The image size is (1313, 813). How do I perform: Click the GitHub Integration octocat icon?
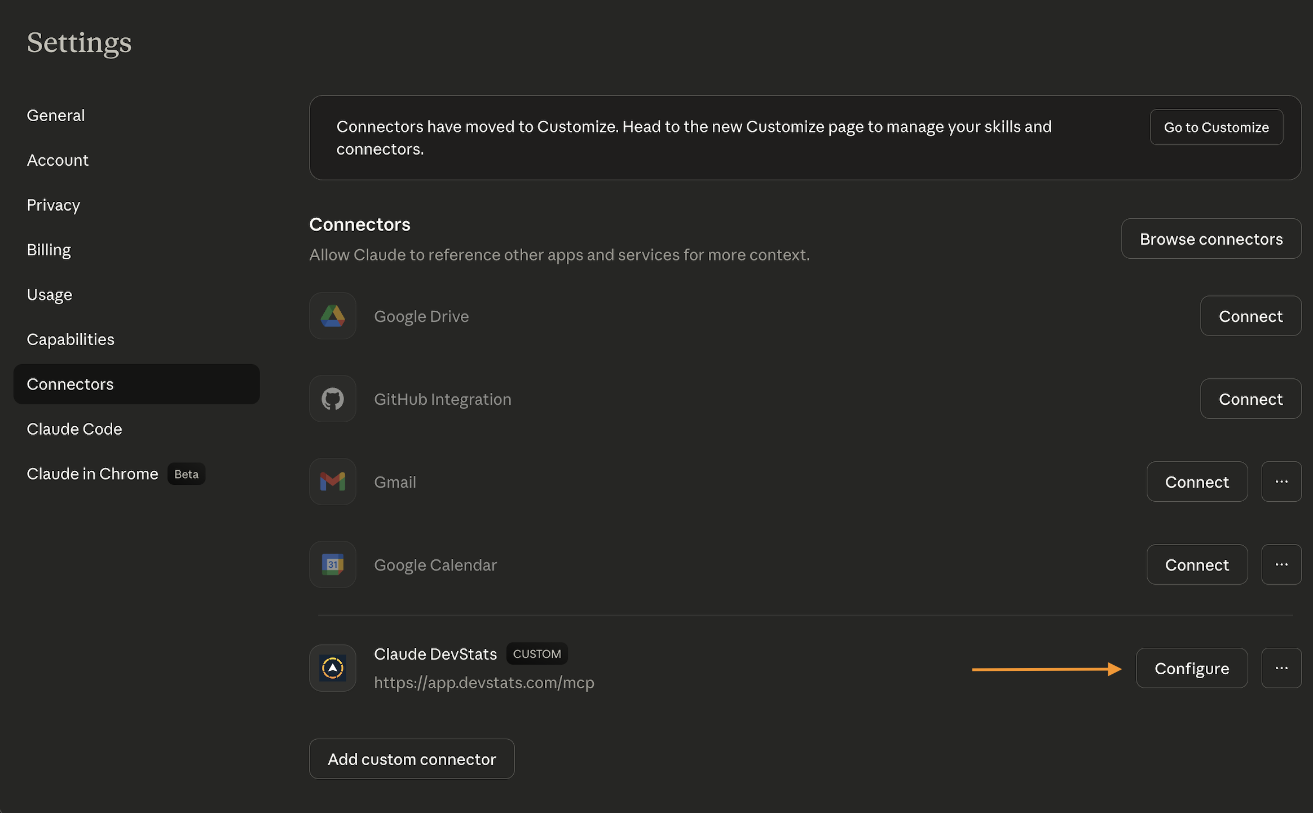click(333, 399)
